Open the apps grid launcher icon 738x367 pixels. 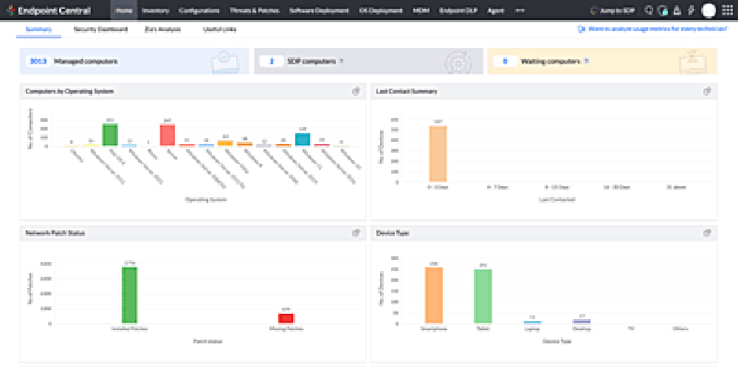[727, 10]
